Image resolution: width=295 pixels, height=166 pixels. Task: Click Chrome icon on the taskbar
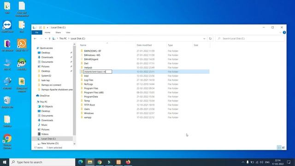(100, 162)
